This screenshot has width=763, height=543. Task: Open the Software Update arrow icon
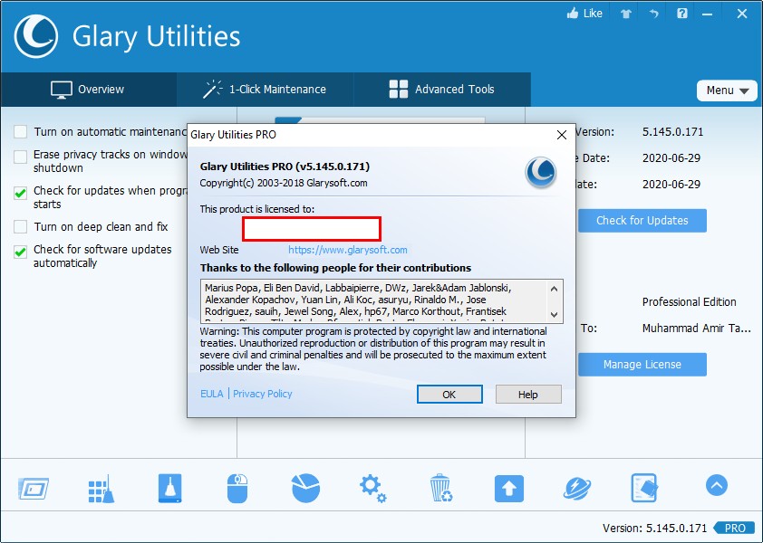pyautogui.click(x=509, y=489)
